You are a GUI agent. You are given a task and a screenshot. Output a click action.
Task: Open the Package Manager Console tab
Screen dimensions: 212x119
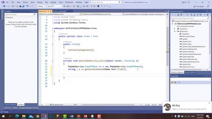29,108
